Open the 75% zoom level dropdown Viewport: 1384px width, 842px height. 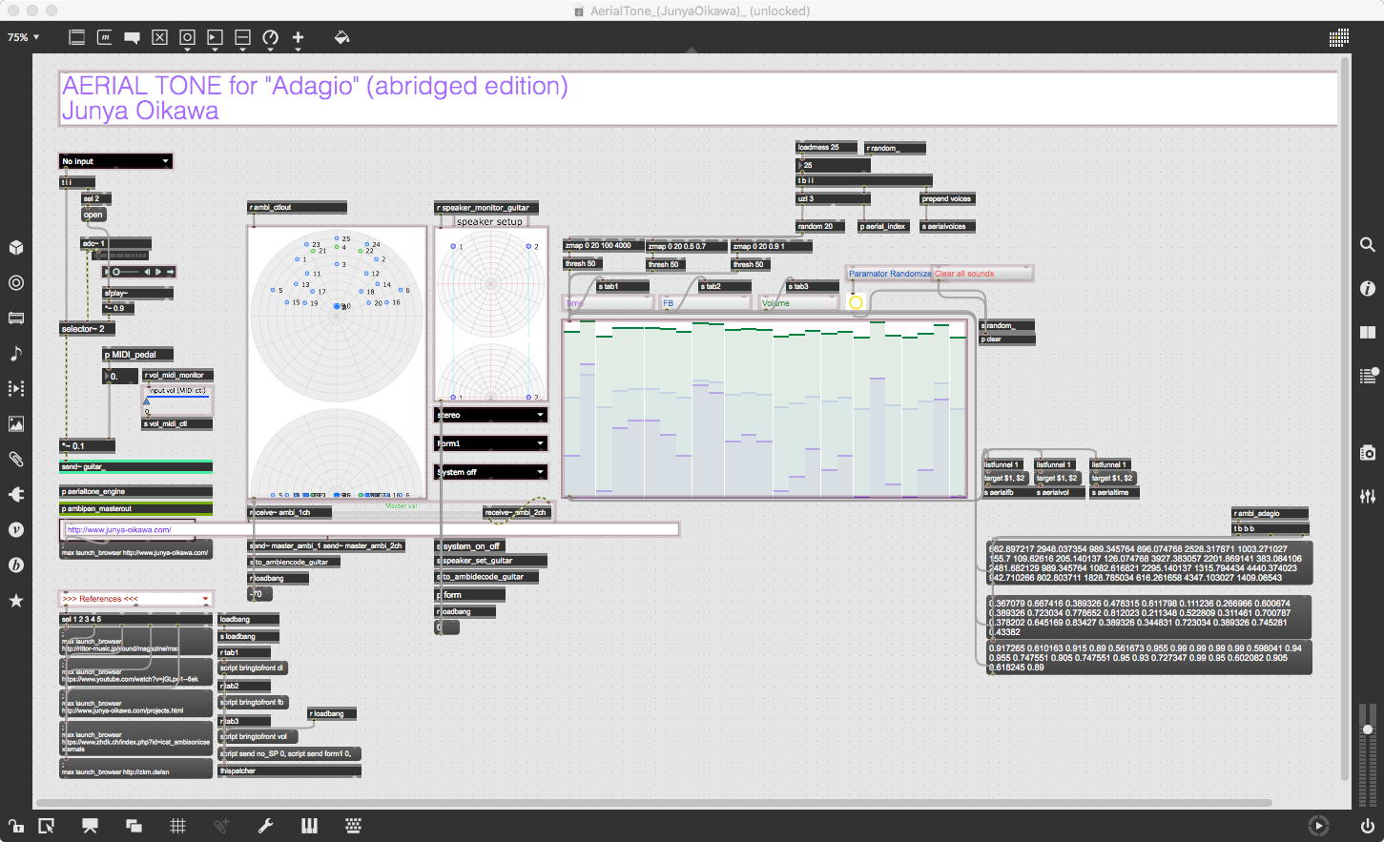[24, 37]
